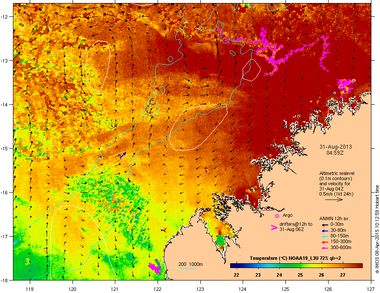
Task: Click the '300-600m' depth label
Action: coord(341,247)
